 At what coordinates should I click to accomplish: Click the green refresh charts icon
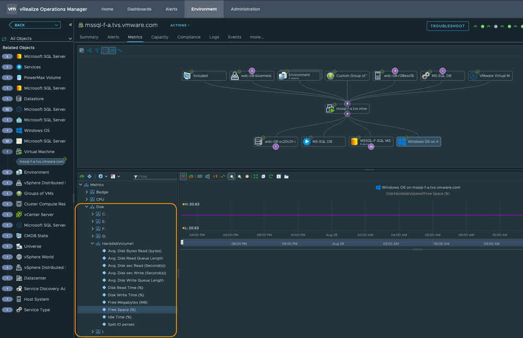click(x=271, y=177)
